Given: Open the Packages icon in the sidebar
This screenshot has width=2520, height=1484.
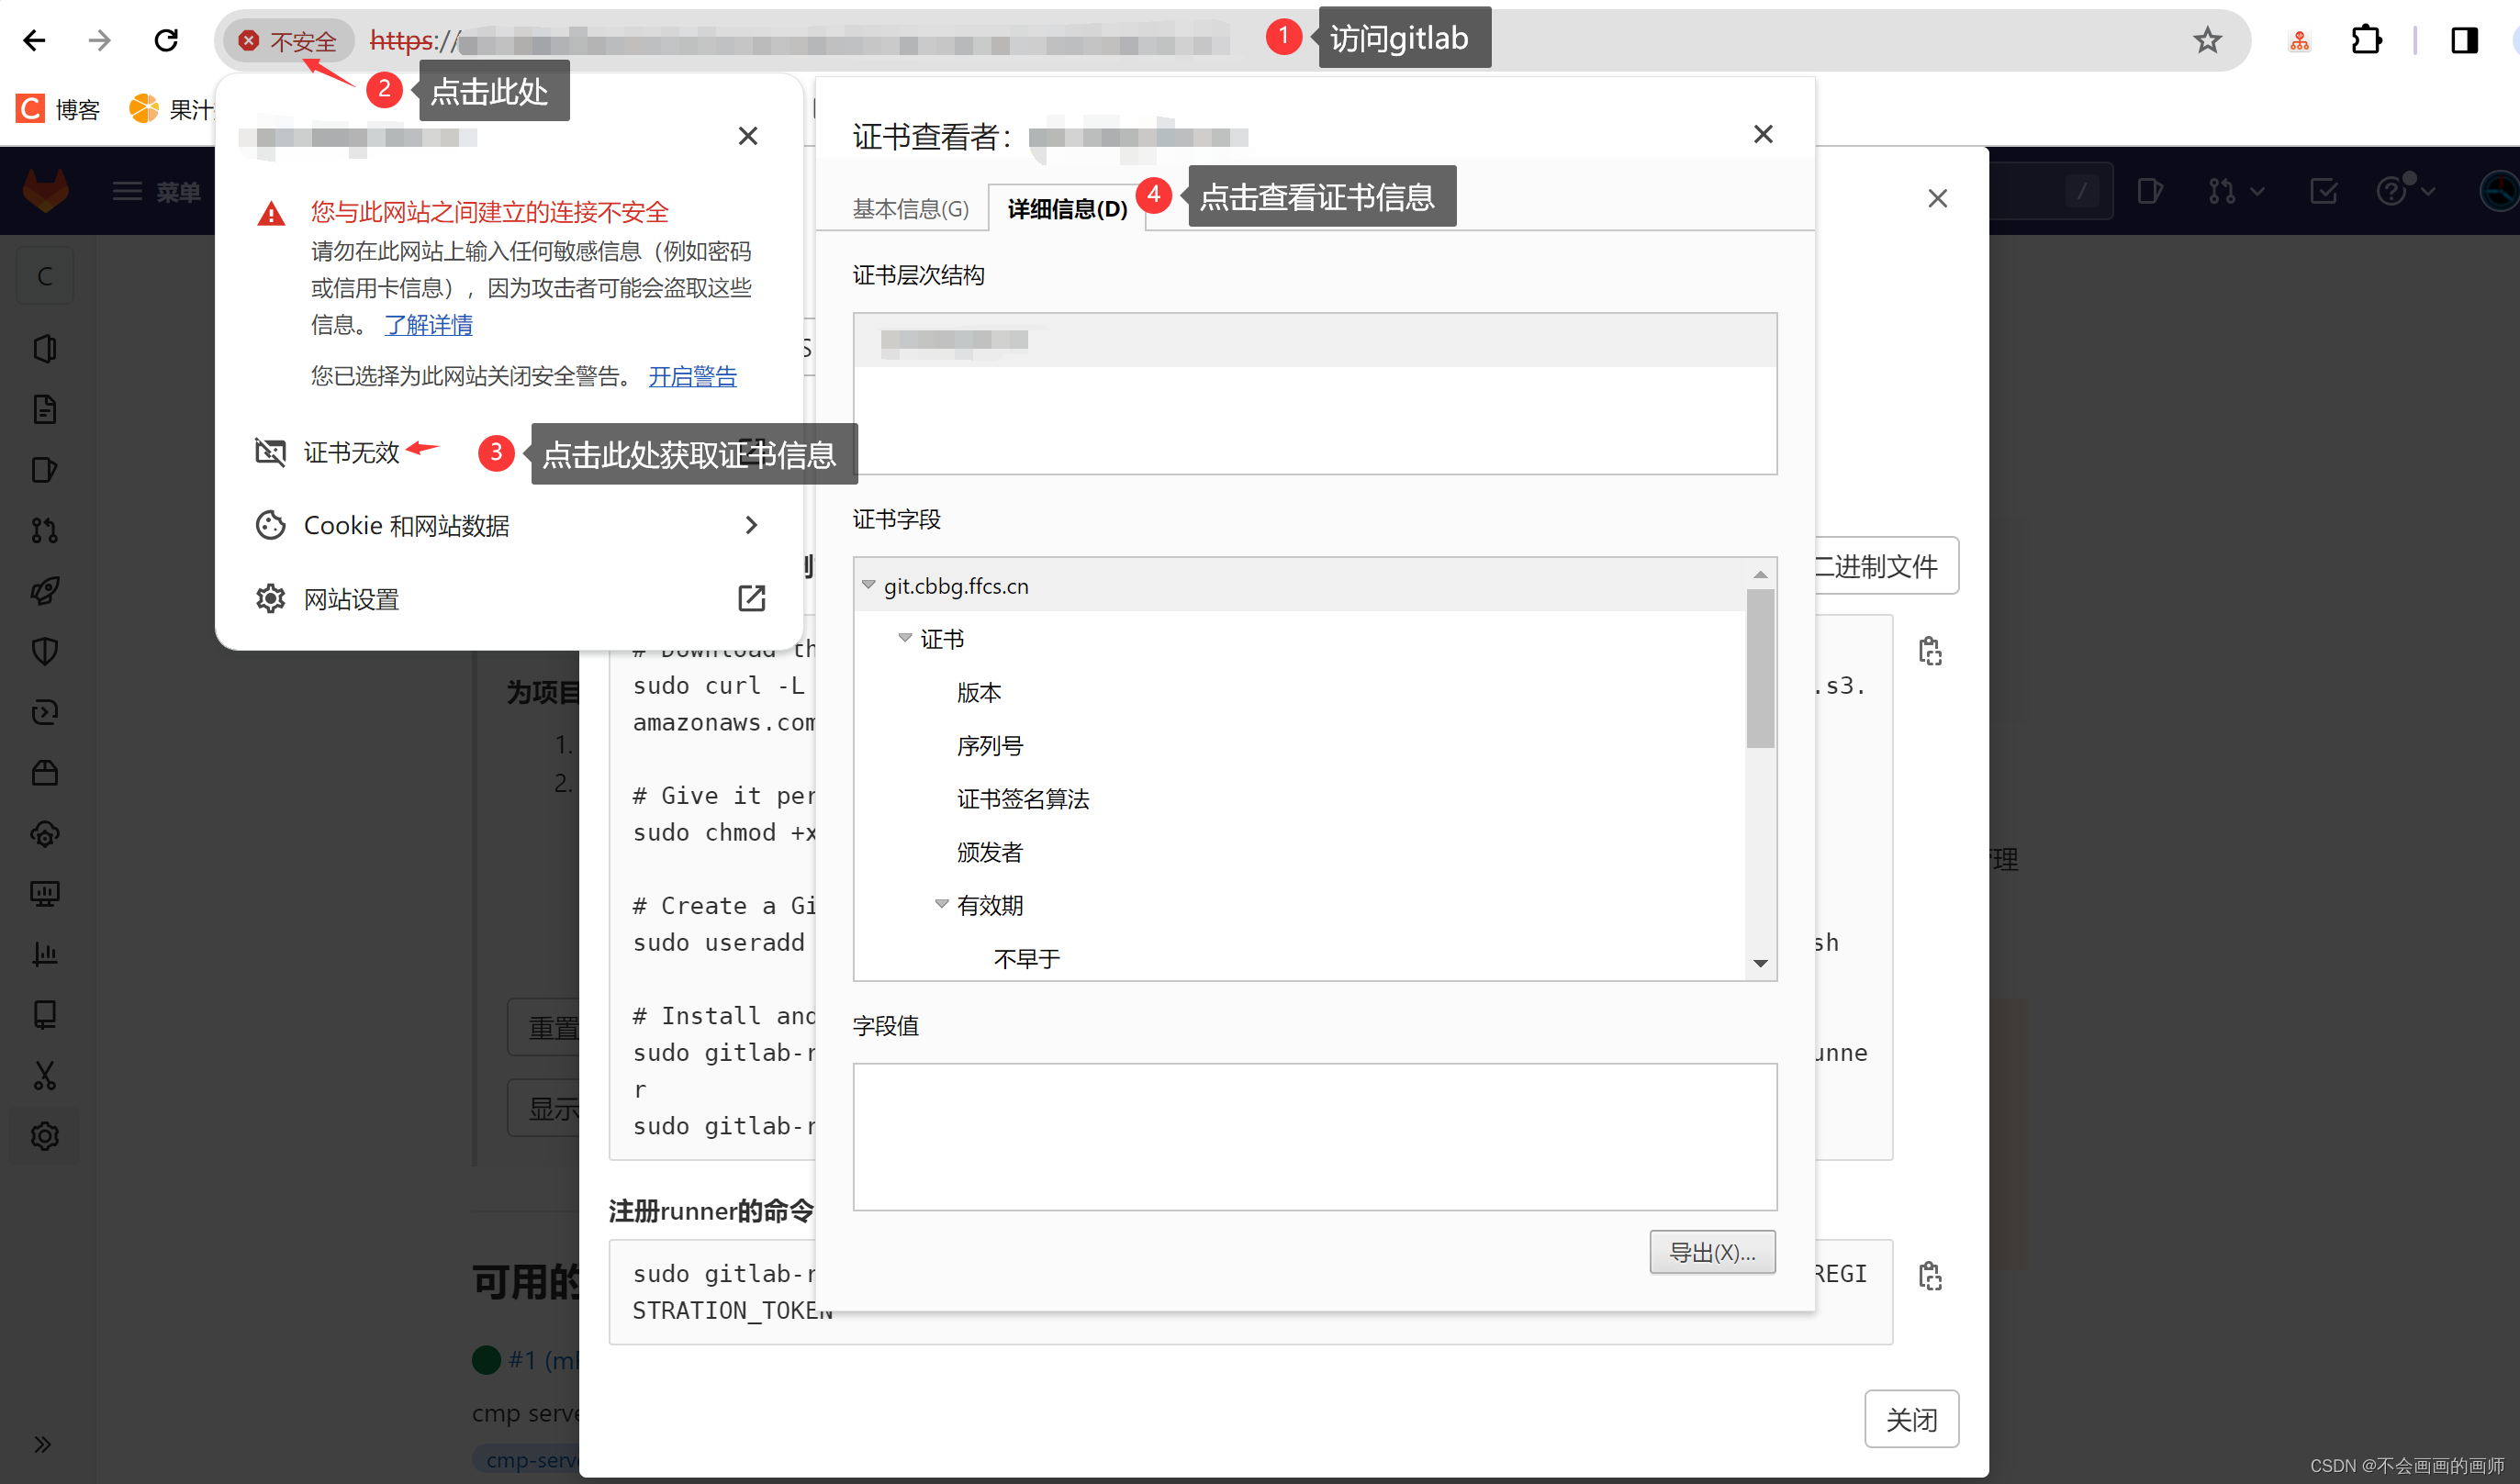Looking at the screenshot, I should pos(45,773).
